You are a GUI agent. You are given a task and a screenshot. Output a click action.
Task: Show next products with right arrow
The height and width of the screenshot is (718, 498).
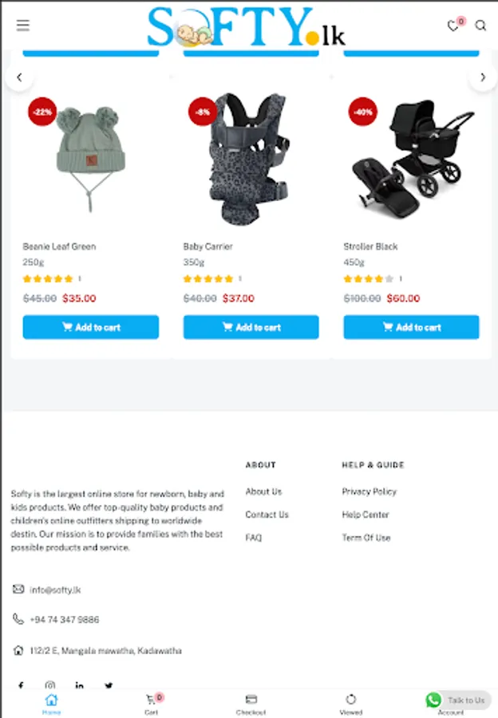[x=483, y=77]
